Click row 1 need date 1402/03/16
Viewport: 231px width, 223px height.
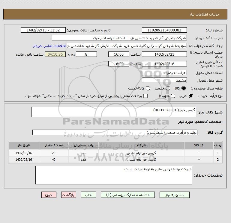24,153
